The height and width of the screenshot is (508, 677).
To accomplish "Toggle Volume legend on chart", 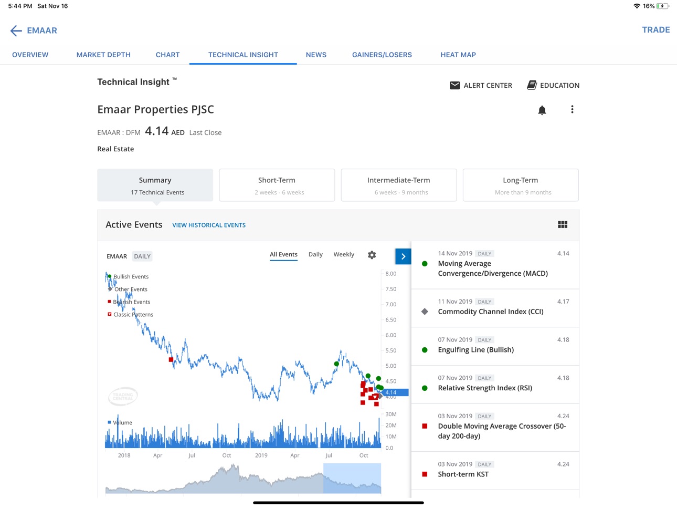I will pos(120,422).
